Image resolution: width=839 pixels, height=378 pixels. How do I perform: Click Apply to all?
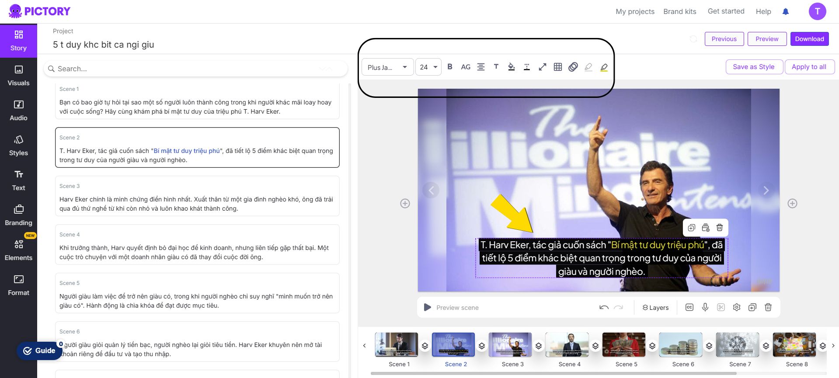point(809,67)
